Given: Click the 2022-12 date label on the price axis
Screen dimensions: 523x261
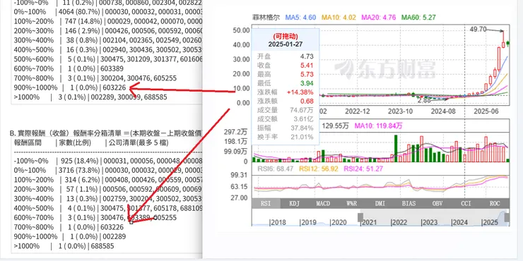Looking at the screenshot, I should (357, 111).
